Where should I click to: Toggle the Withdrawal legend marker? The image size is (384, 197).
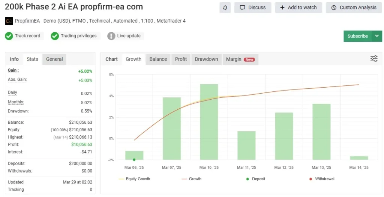pos(322,179)
